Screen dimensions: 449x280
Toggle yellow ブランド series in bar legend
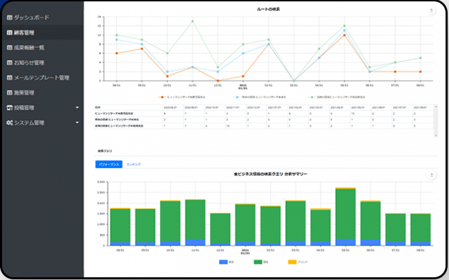(x=298, y=262)
